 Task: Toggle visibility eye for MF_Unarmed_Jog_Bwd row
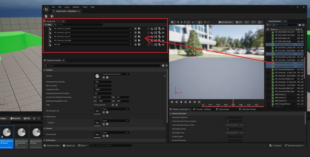163,28
